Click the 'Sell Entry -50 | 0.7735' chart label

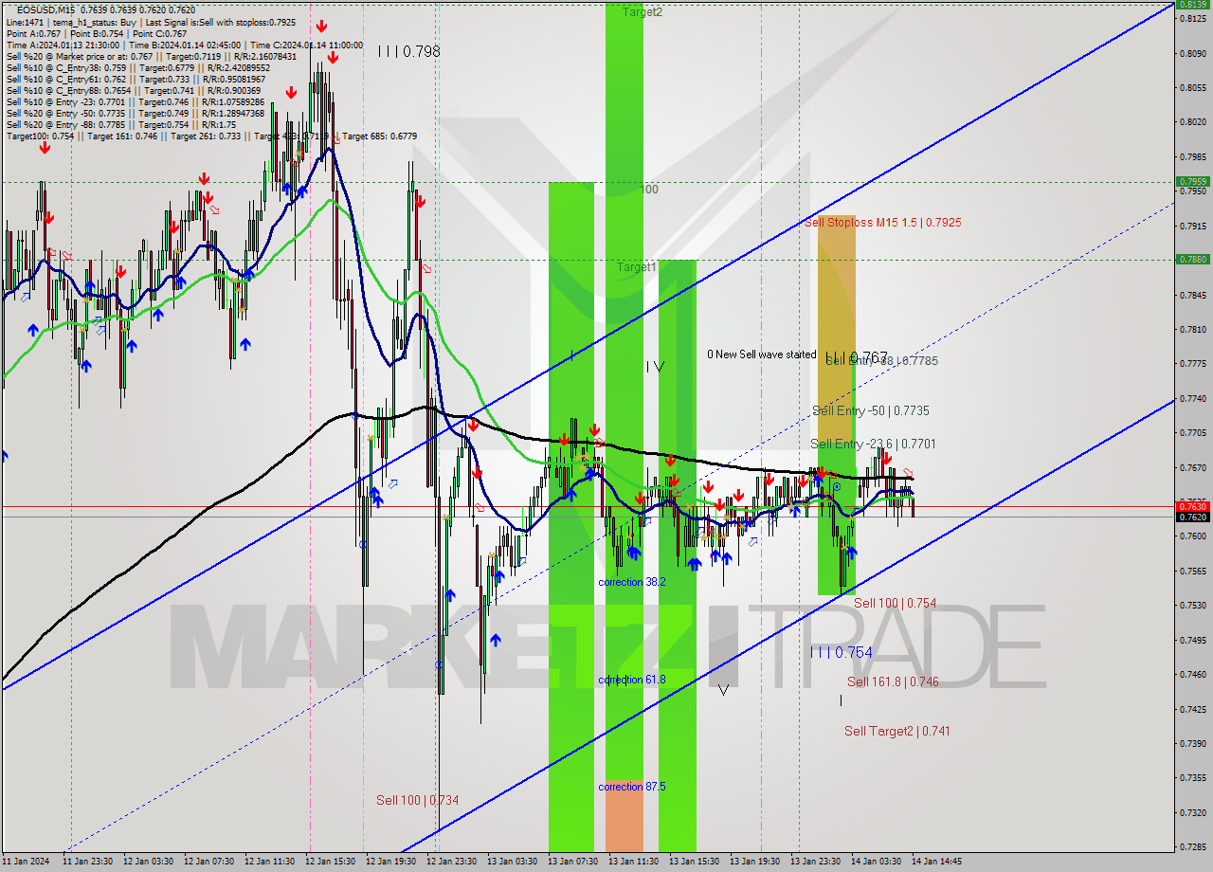click(x=870, y=410)
